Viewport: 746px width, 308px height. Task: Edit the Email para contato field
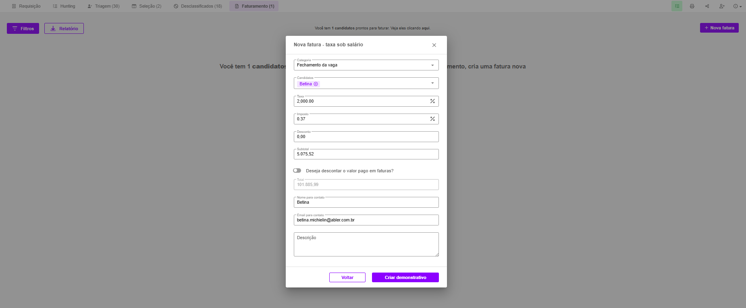coord(366,220)
